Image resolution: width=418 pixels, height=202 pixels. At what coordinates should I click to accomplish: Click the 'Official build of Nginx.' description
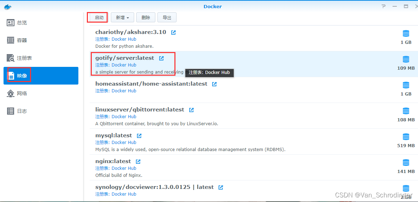tap(119, 175)
